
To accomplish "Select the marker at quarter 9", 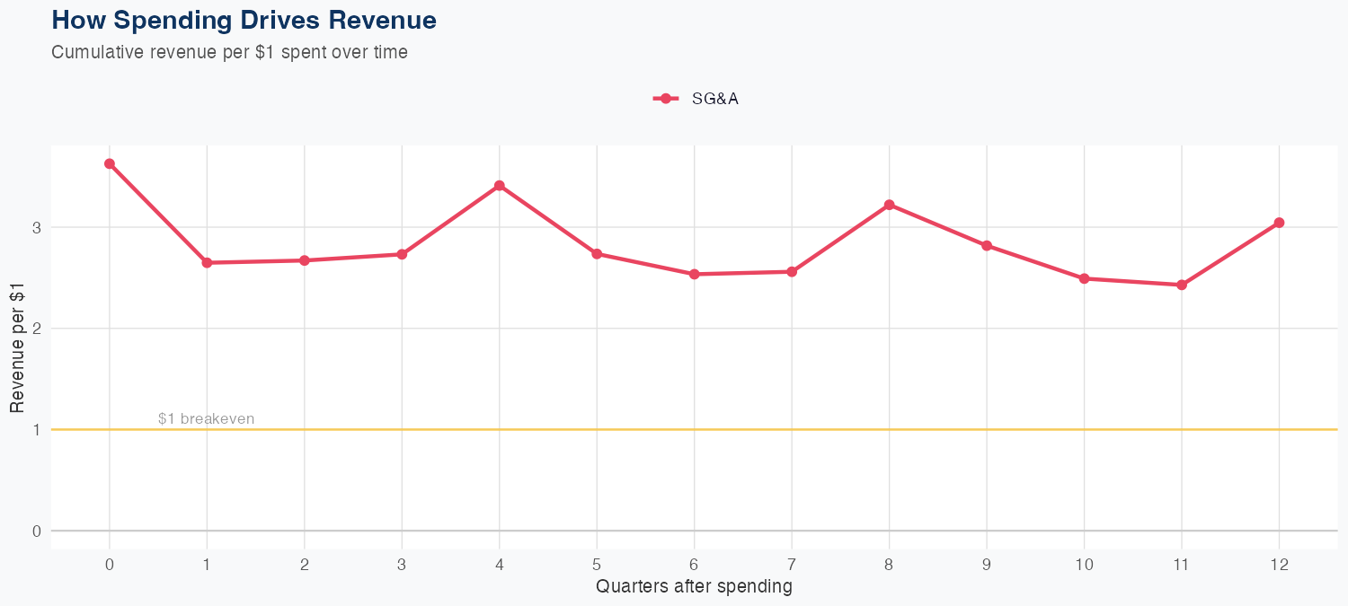I will [987, 245].
